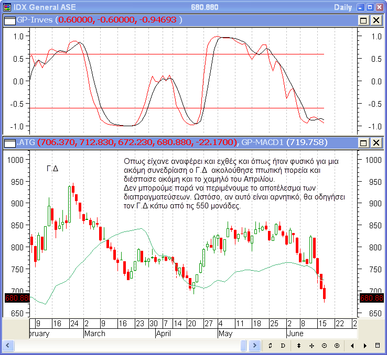The image size is (387, 355).
Task: Click the D periodicity button in bottom toolbar
Action: 283,346
